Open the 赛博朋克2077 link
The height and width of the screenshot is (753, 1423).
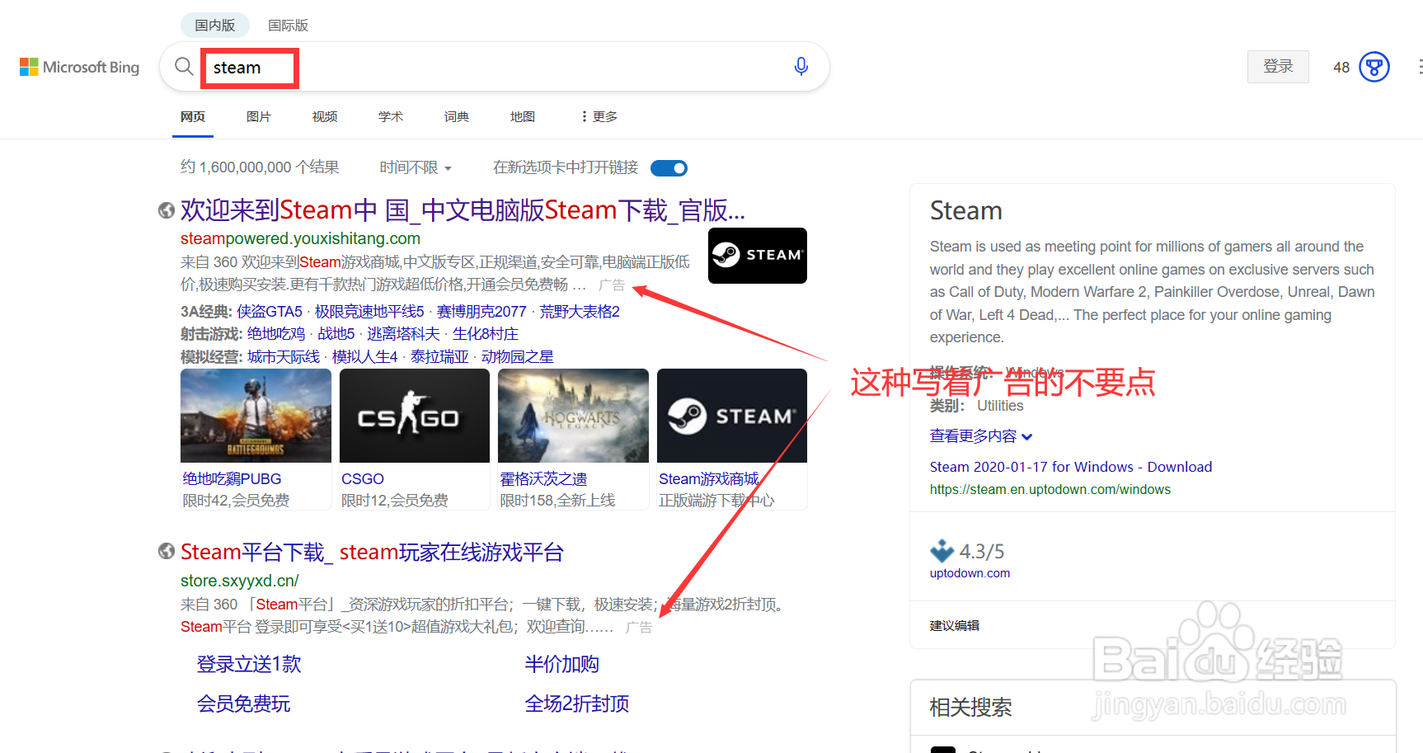coord(481,311)
